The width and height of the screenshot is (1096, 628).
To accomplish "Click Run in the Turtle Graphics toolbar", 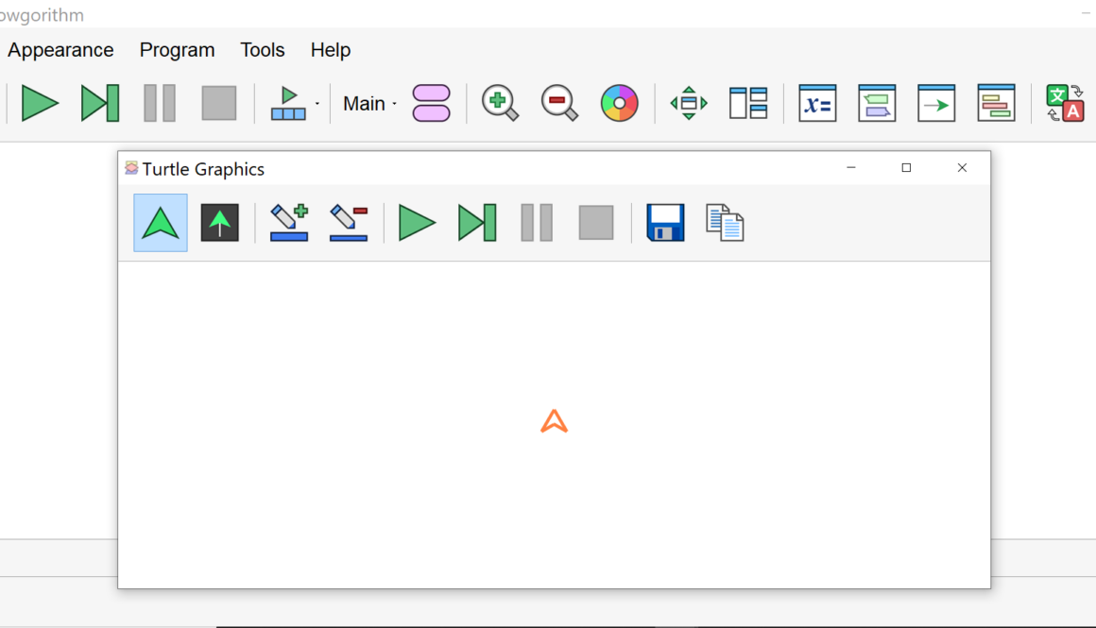I will tap(417, 223).
